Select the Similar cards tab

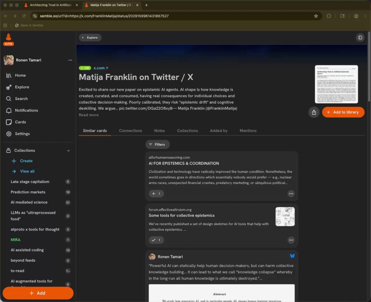point(95,131)
